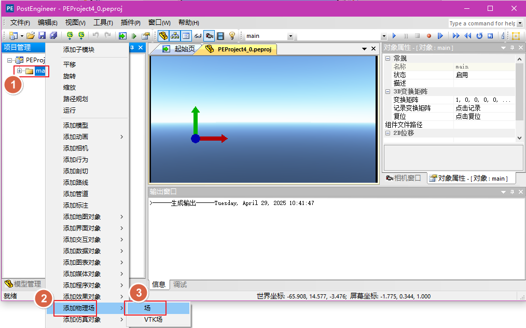Click the Undo arrow icon
The width and height of the screenshot is (526, 328).
pos(96,36)
